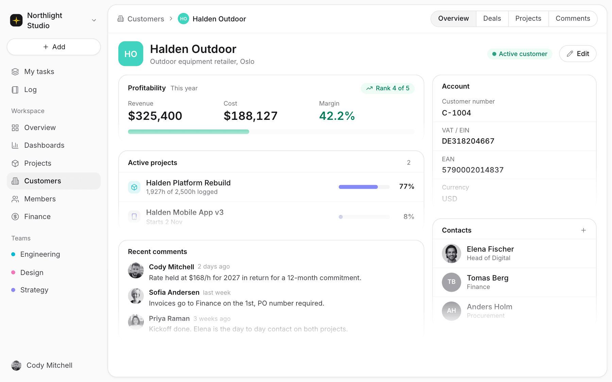This screenshot has height=382, width=612.
Task: Switch to the Projects tab
Action: coord(528,19)
